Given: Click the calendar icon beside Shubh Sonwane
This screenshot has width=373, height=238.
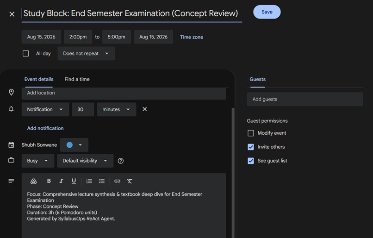Looking at the screenshot, I should 11,145.
